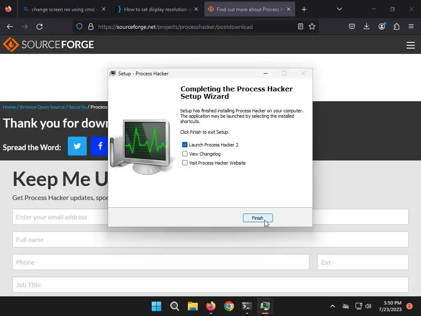421x316 pixels.
Task: Check the View Changelog option
Action: point(185,154)
